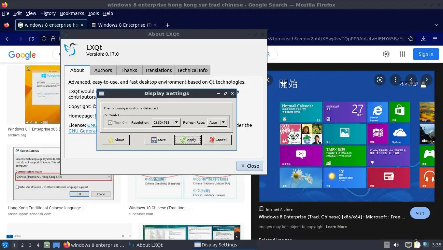Image resolution: width=443 pixels, height=250 pixels.
Task: Click show desktop icon in panel
Action: [x=56, y=245]
